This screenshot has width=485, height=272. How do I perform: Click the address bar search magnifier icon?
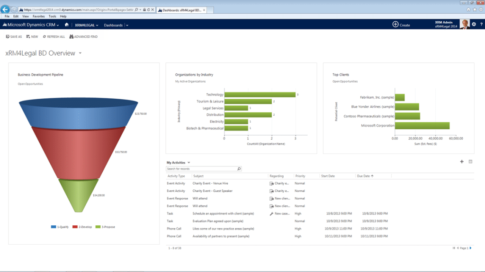[x=136, y=10]
